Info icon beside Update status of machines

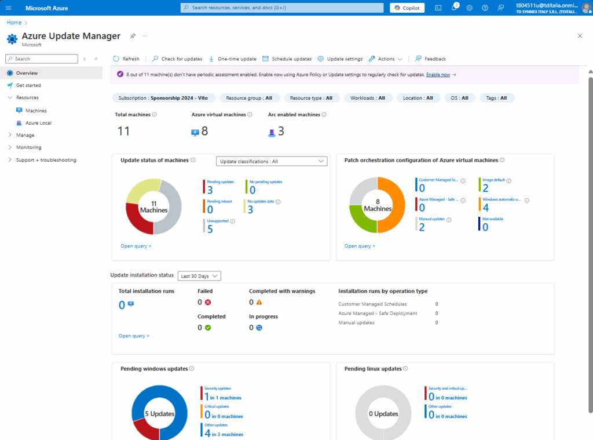coord(193,160)
